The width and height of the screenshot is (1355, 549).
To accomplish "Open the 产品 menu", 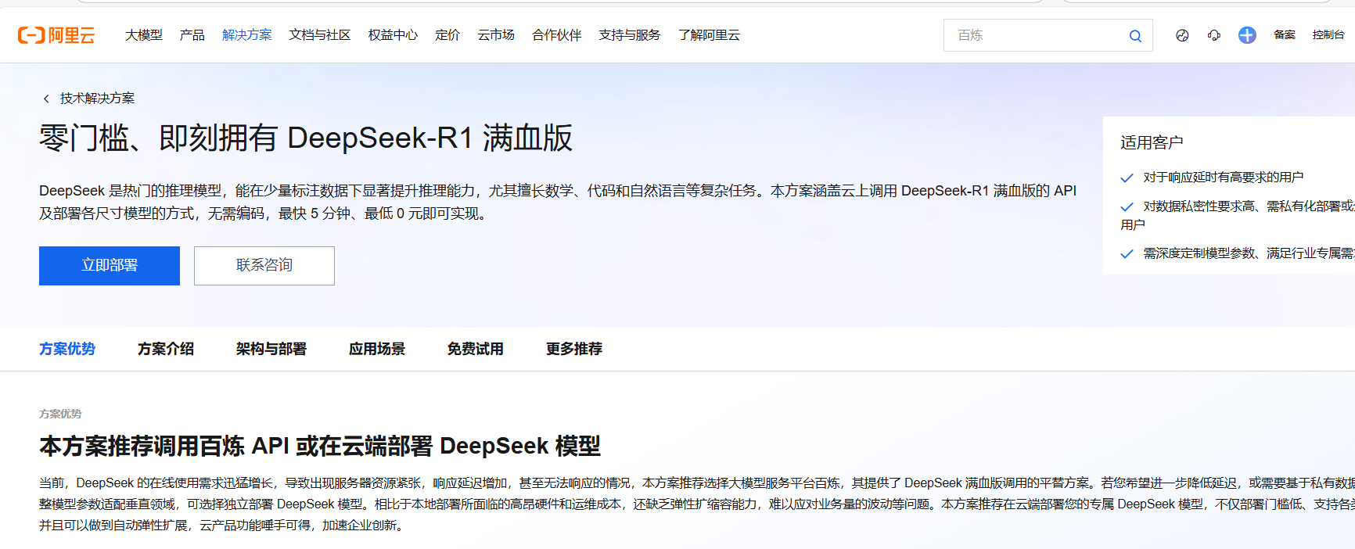I will [x=192, y=35].
